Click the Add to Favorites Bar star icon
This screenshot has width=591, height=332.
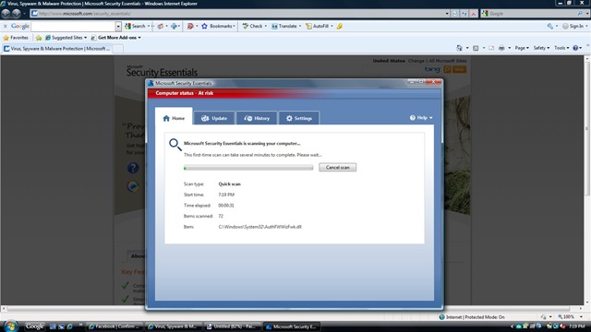coord(39,38)
